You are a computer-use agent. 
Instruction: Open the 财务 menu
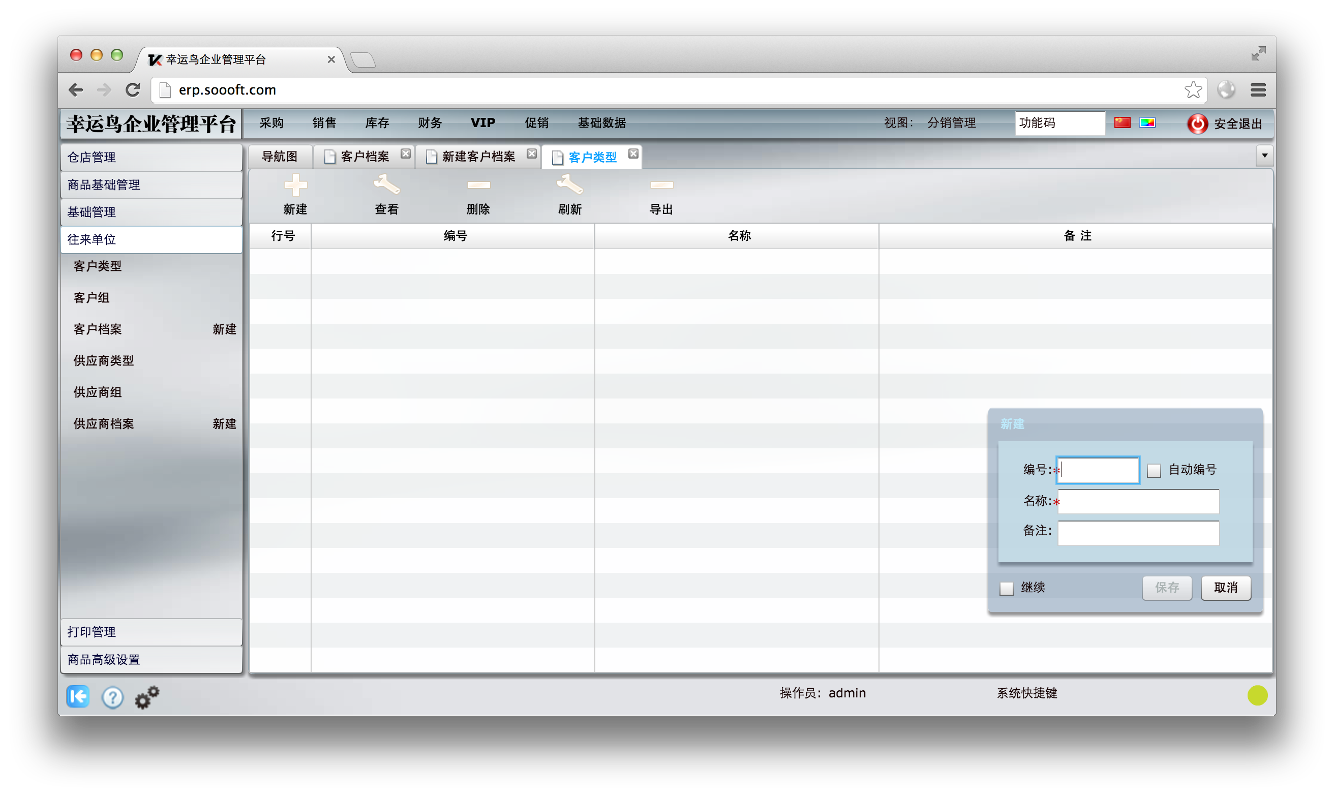point(430,123)
